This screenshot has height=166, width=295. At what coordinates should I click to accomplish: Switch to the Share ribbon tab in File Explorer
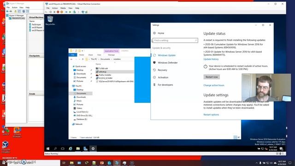tap(90, 55)
